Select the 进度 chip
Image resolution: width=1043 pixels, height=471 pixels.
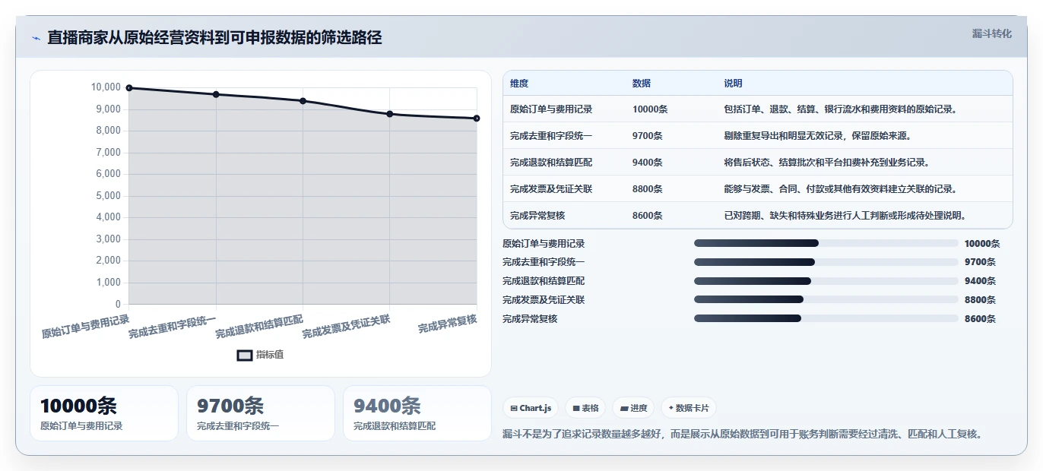[x=633, y=408]
